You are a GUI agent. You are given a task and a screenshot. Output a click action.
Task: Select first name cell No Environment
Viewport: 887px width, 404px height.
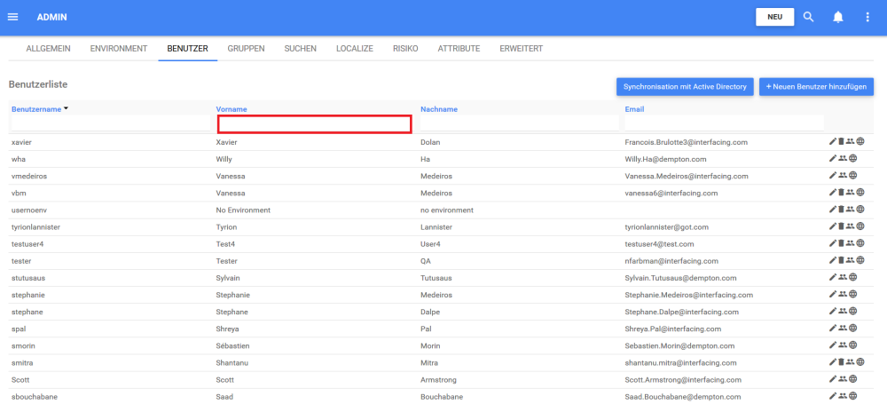(x=243, y=210)
